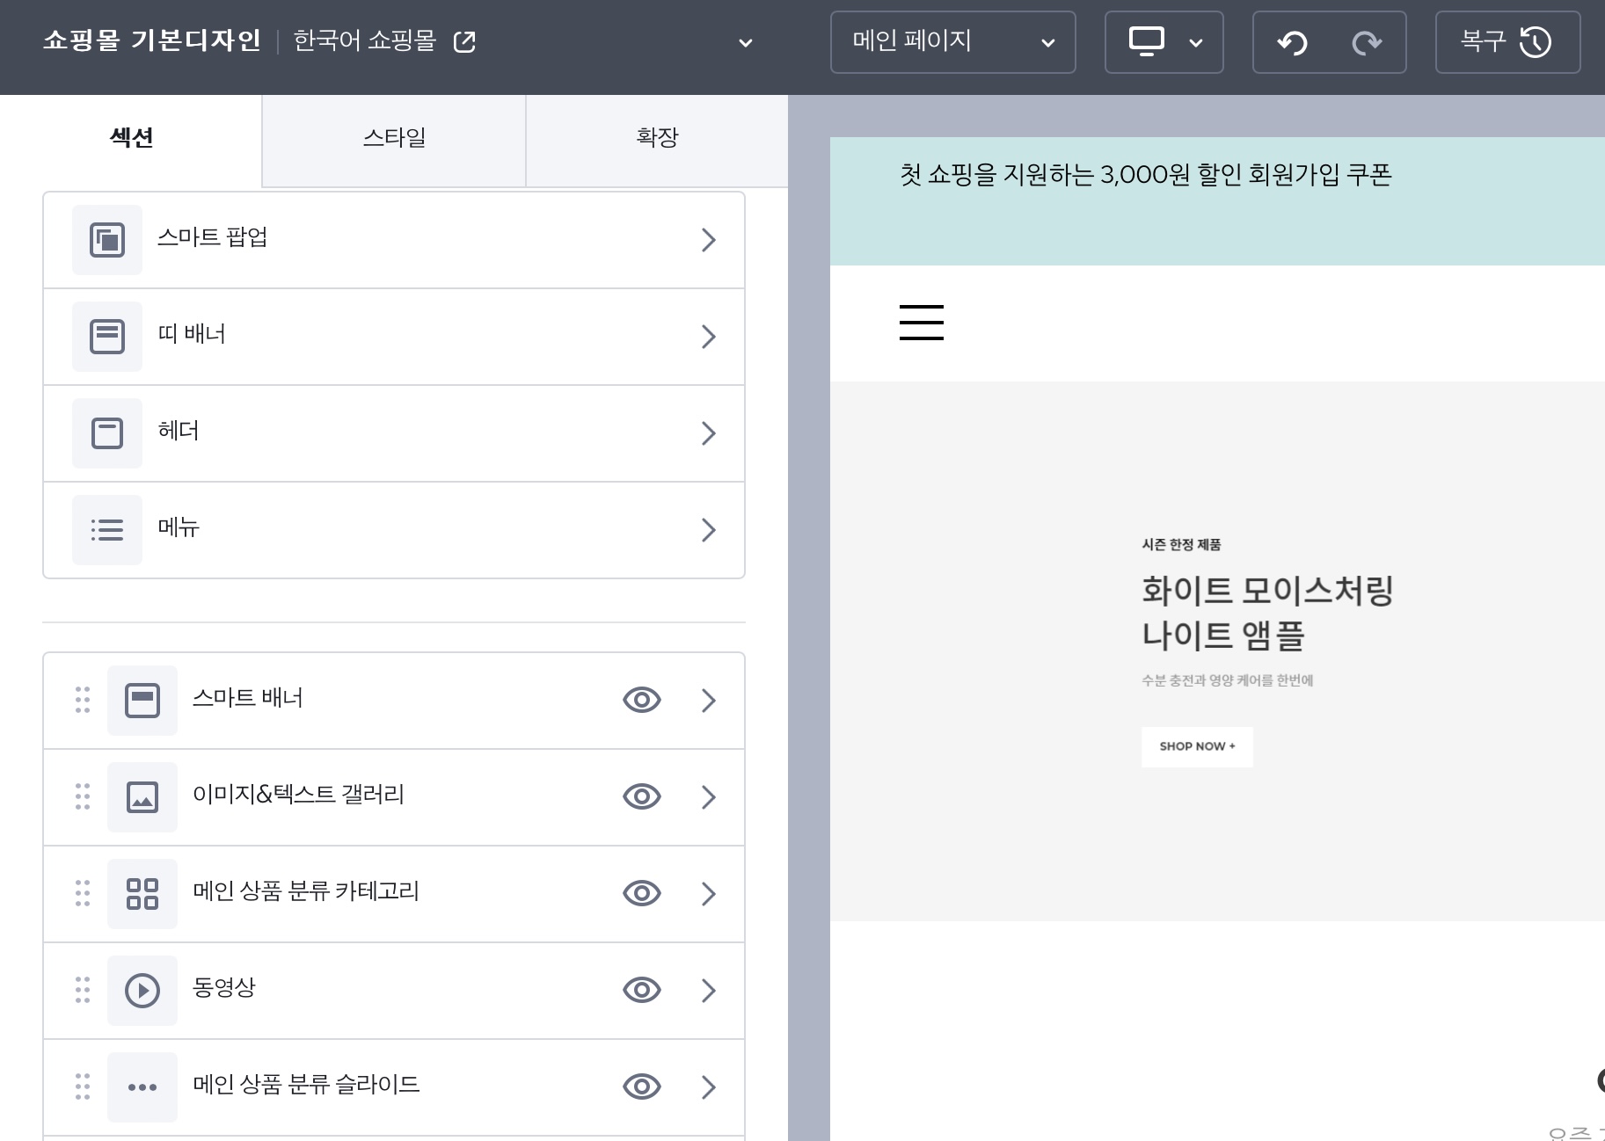Expand the 스마트 팝업 row chevron

(709, 240)
